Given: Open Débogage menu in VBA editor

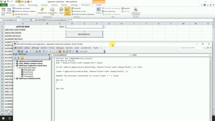Looking at the screenshot, I should 60,48.
